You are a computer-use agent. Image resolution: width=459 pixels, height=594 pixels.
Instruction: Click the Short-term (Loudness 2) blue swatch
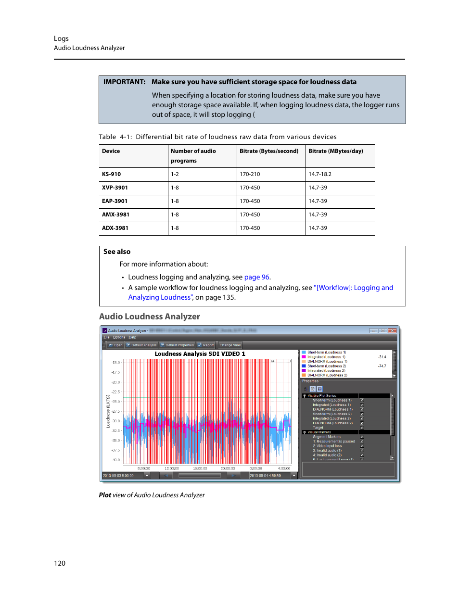point(304,366)
